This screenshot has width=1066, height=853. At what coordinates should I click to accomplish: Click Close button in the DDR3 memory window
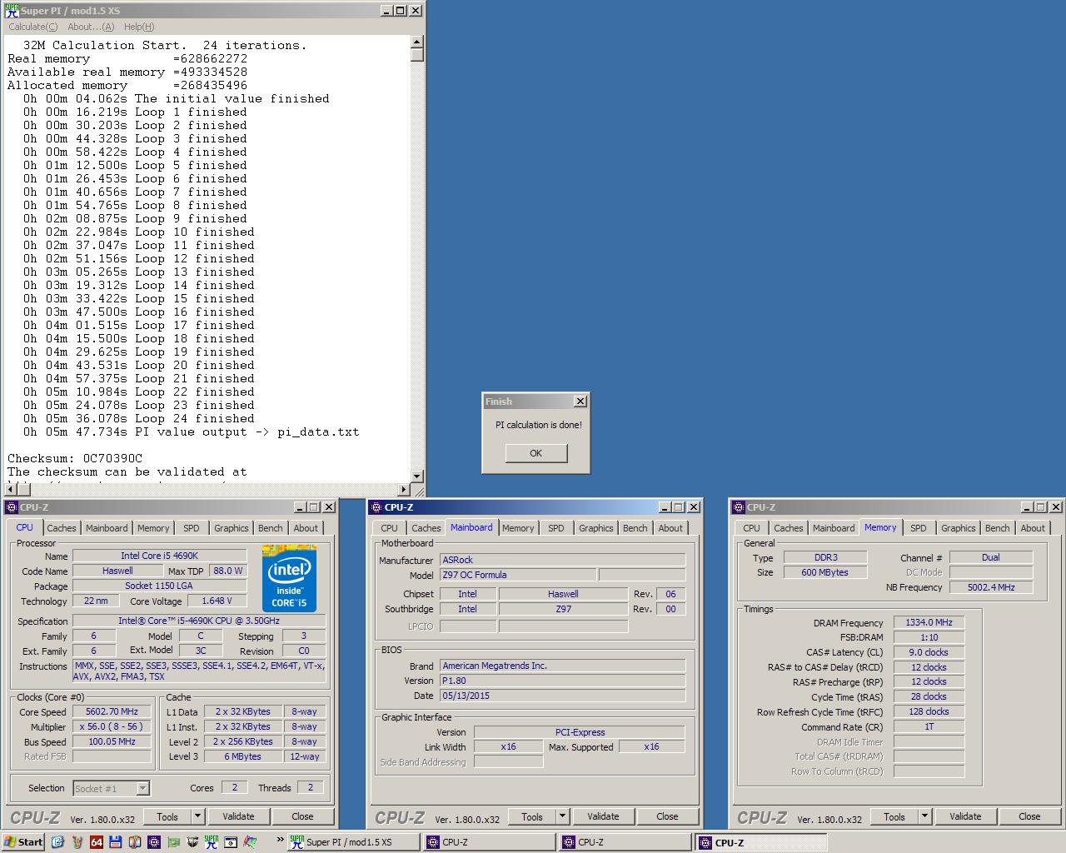click(1029, 817)
